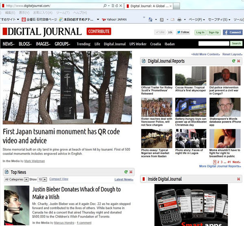Open the Croatia trending topic
This screenshot has height=226, width=244.
(x=155, y=44)
